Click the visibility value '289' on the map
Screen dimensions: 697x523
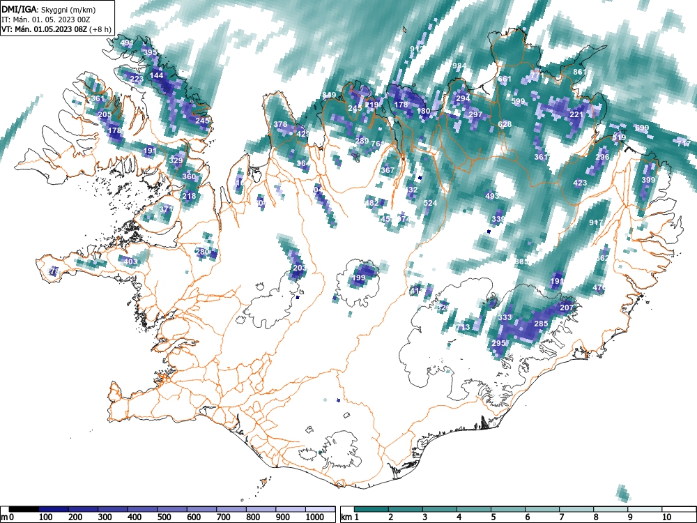coord(362,141)
